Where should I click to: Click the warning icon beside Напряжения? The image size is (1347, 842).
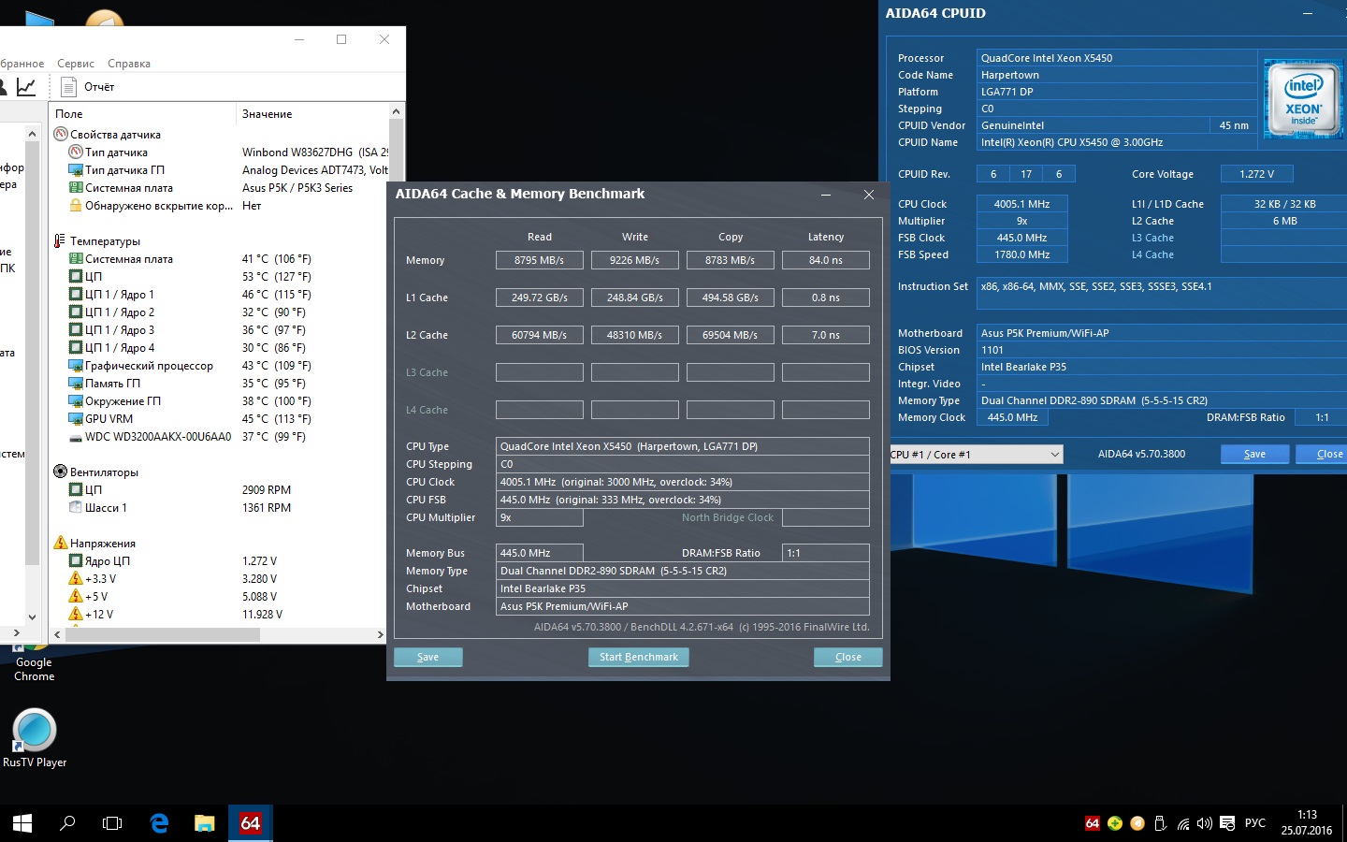click(61, 543)
